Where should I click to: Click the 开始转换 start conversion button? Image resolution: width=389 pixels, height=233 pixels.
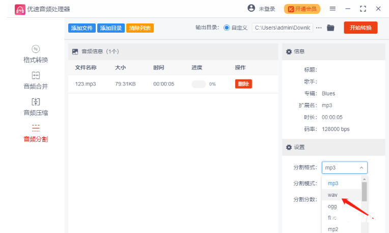coord(360,28)
